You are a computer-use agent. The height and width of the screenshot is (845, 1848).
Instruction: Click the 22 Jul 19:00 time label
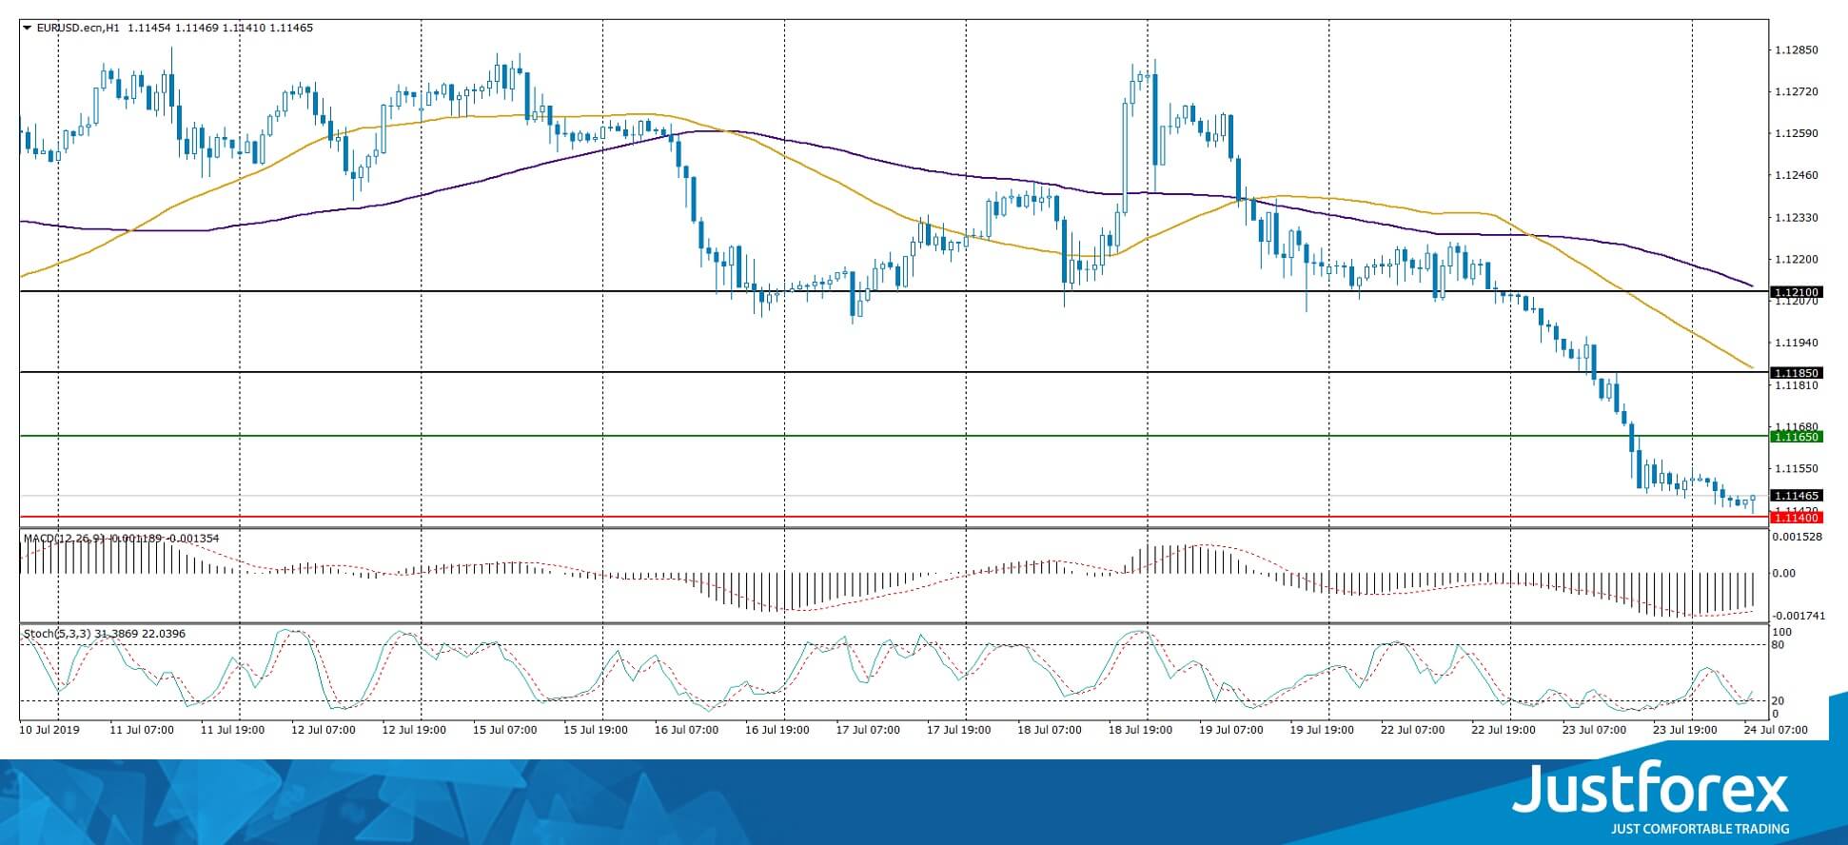(x=1503, y=730)
